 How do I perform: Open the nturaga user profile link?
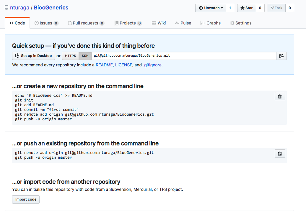[19, 8]
